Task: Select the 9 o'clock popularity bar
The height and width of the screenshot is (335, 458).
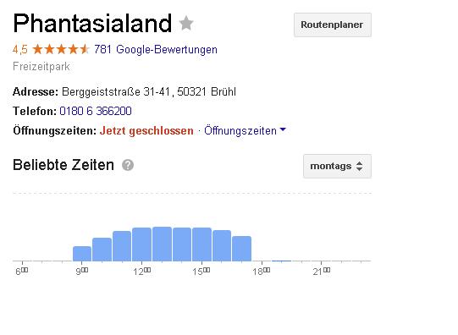Action: click(x=82, y=254)
